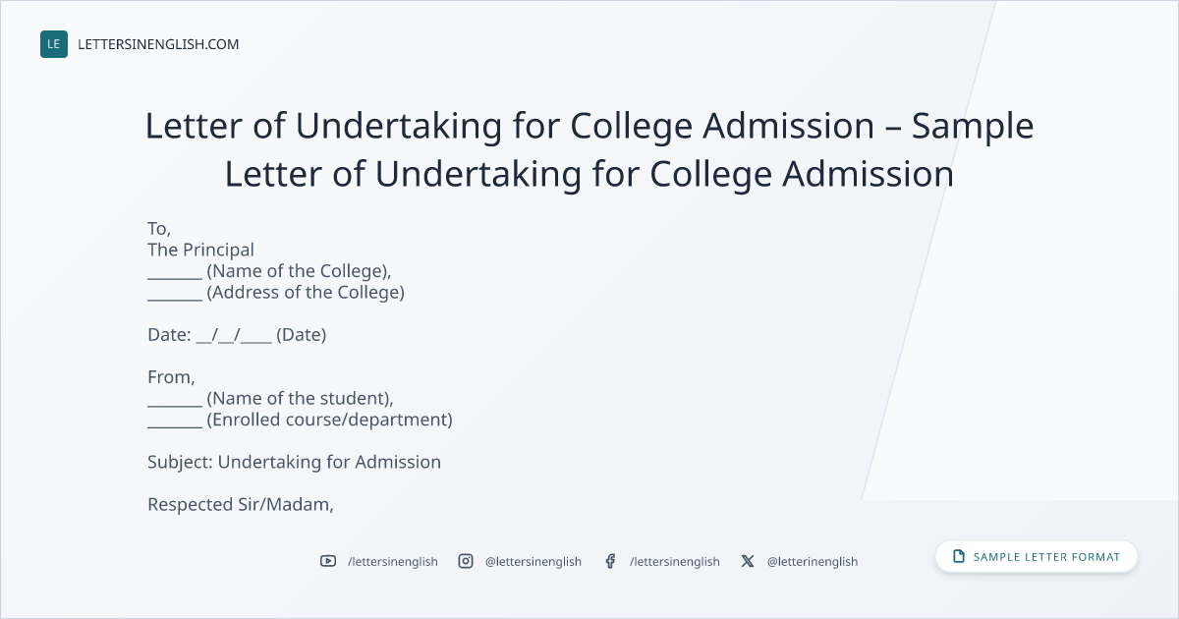Click the Enrolled course/department blank
The image size is (1179, 619).
[x=175, y=424]
